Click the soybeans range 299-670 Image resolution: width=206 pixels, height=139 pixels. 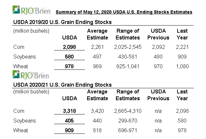tap(128, 121)
